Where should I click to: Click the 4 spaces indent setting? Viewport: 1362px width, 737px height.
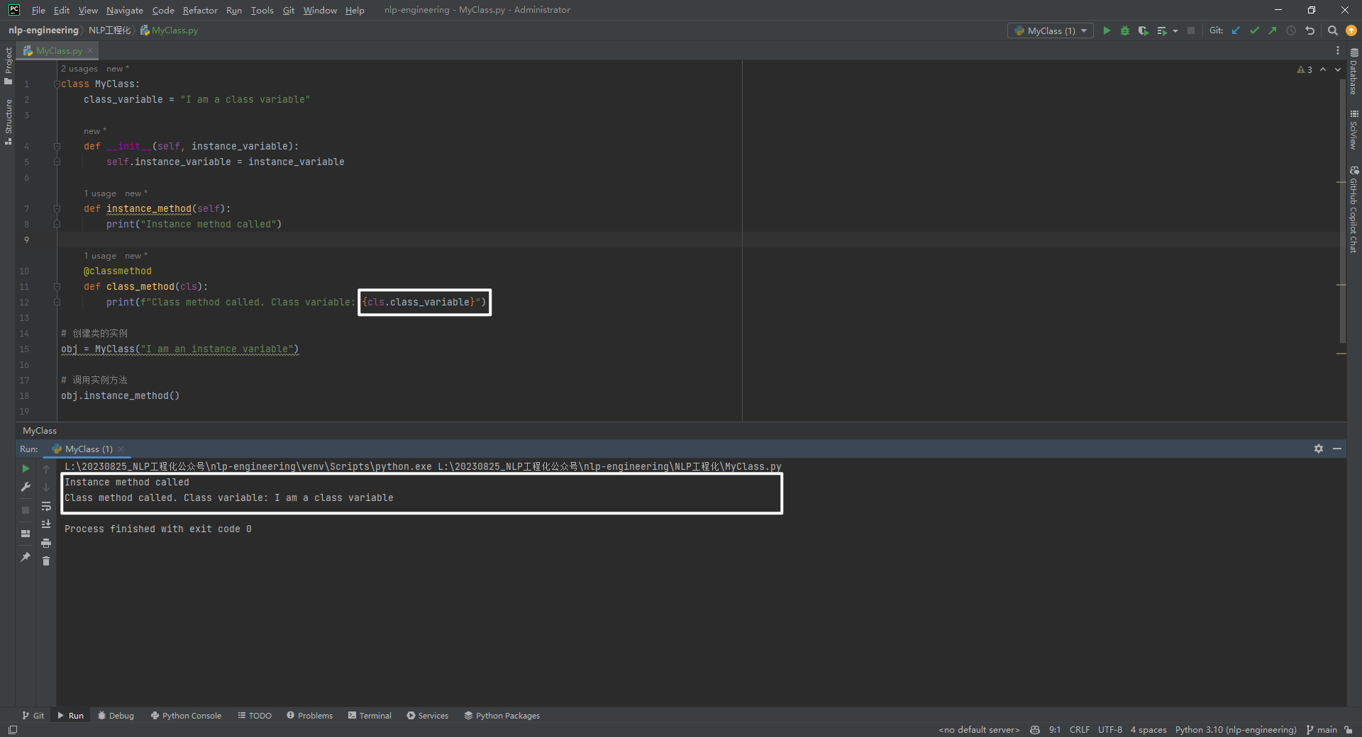[x=1148, y=730]
